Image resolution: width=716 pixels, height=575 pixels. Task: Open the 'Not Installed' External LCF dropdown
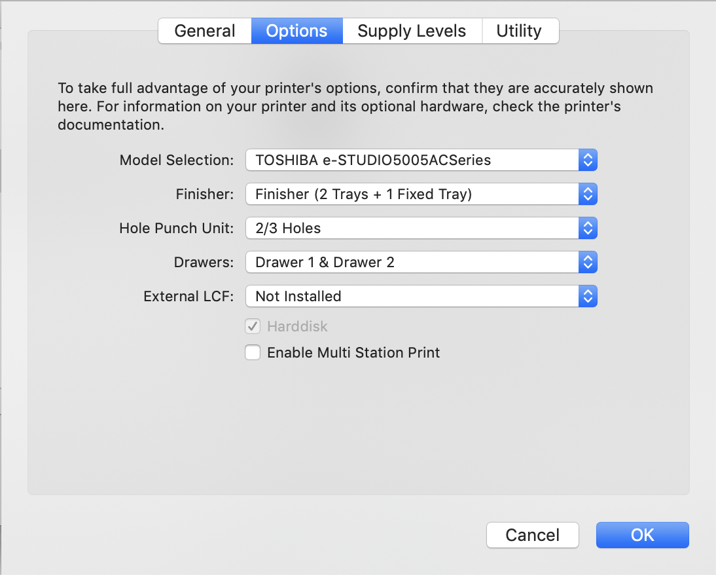coord(412,296)
